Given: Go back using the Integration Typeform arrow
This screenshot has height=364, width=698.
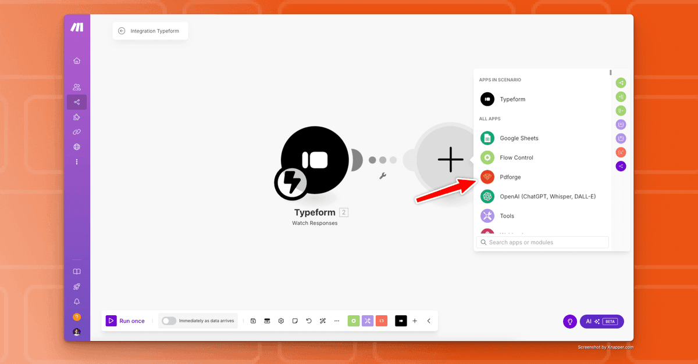Looking at the screenshot, I should (x=122, y=31).
